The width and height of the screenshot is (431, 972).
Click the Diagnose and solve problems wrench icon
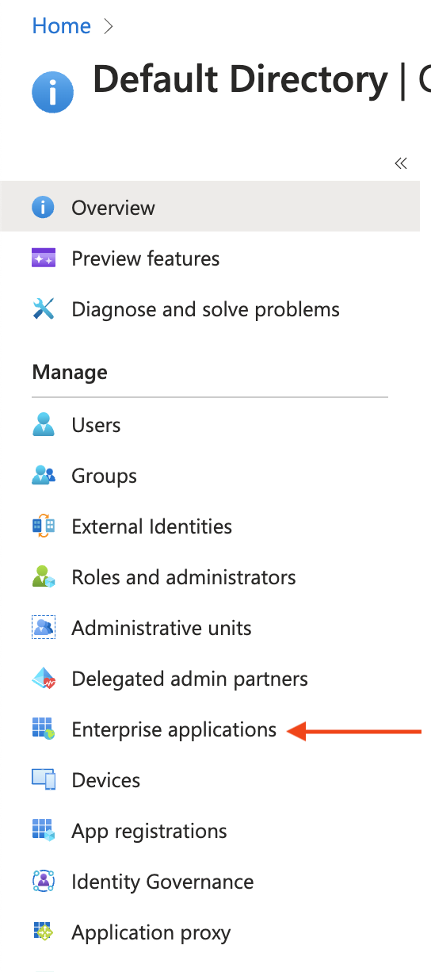point(43,309)
